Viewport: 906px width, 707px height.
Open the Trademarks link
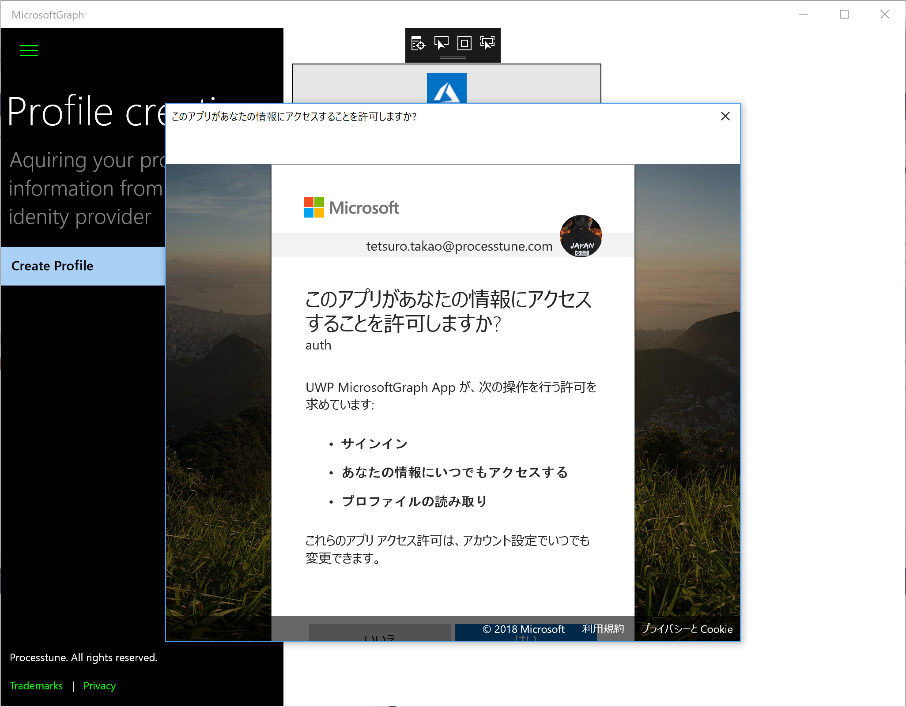point(36,686)
